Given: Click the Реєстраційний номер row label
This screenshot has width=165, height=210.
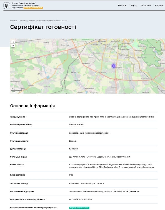Looking at the screenshot, I should [21, 124].
